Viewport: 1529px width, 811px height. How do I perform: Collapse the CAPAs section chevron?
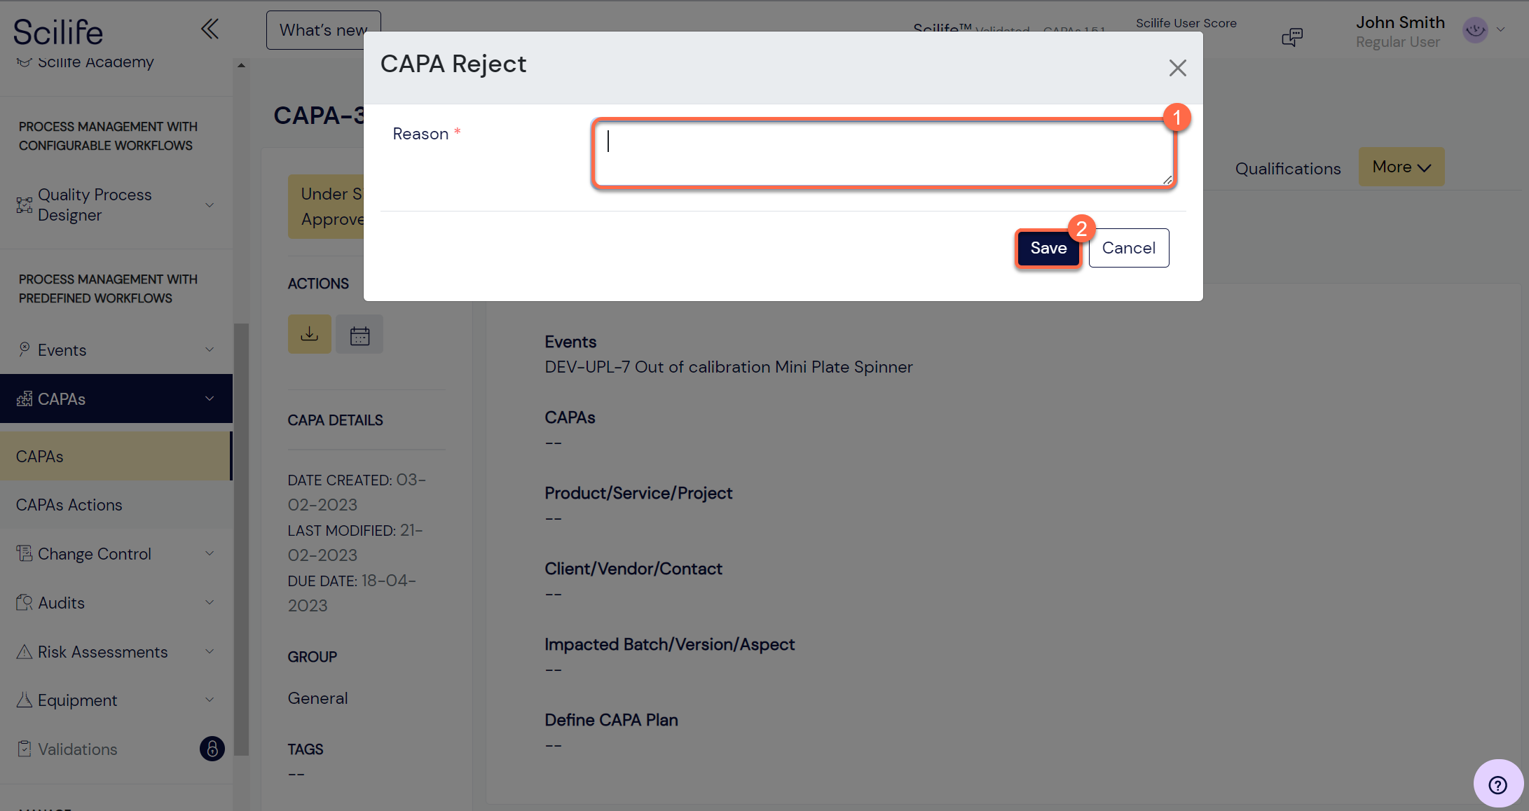point(210,398)
